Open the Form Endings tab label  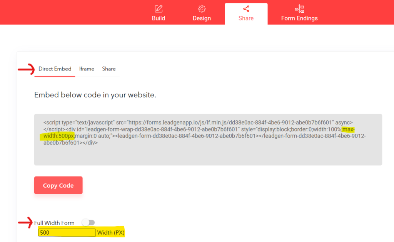(299, 18)
